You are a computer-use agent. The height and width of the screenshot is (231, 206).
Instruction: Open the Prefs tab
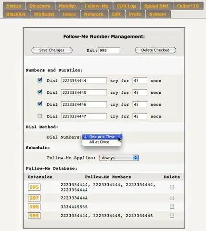(135, 14)
